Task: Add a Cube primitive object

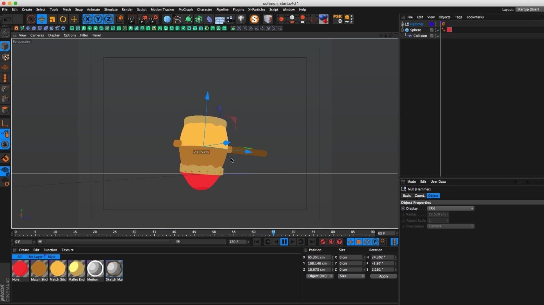Action: pyautogui.click(x=167, y=19)
